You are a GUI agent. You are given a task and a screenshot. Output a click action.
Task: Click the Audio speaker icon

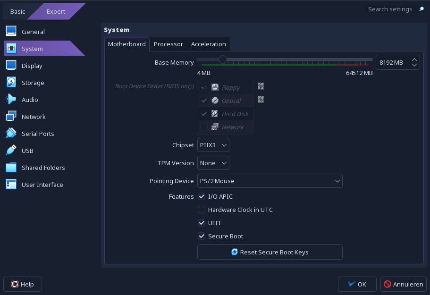11,99
